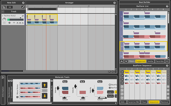This screenshot has width=171, height=106.
Task: Switch to Sequencer view
Action: pos(154,102)
